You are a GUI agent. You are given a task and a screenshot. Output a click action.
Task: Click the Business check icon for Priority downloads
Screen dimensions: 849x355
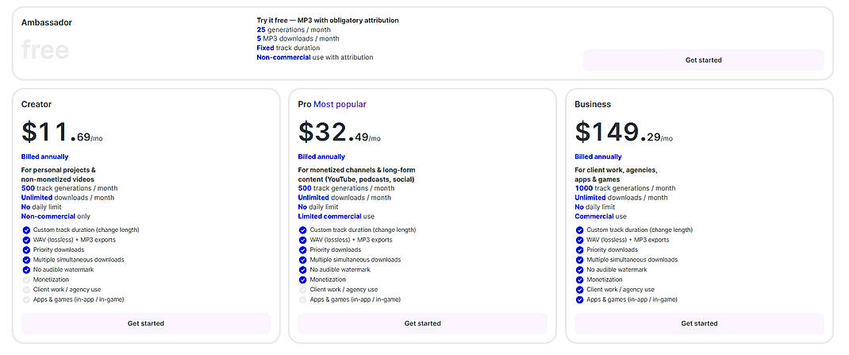tap(579, 250)
